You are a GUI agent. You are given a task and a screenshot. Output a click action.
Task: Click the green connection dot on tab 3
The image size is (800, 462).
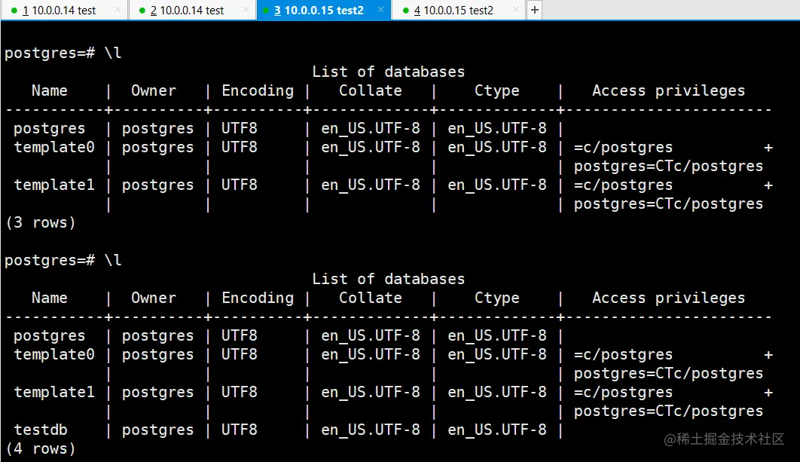coord(266,11)
